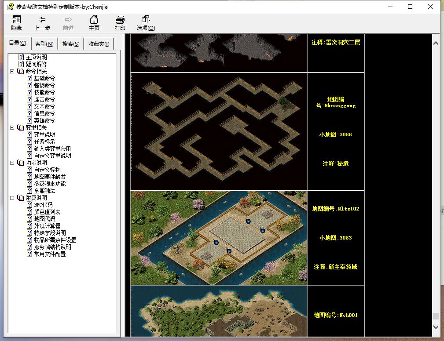This screenshot has width=444, height=341.
Task: Click the text 注释:雷炎洞穴二层
Action: click(336, 43)
